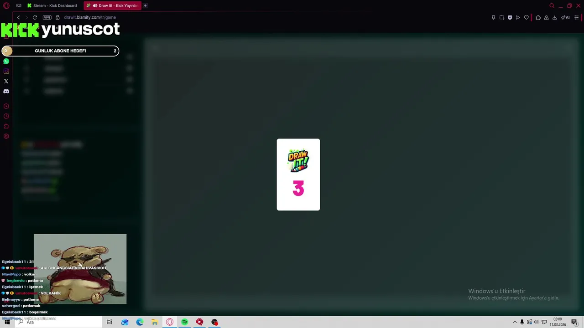584x328 pixels.
Task: Click the bear character webcam thumbnail
Action: (80, 269)
